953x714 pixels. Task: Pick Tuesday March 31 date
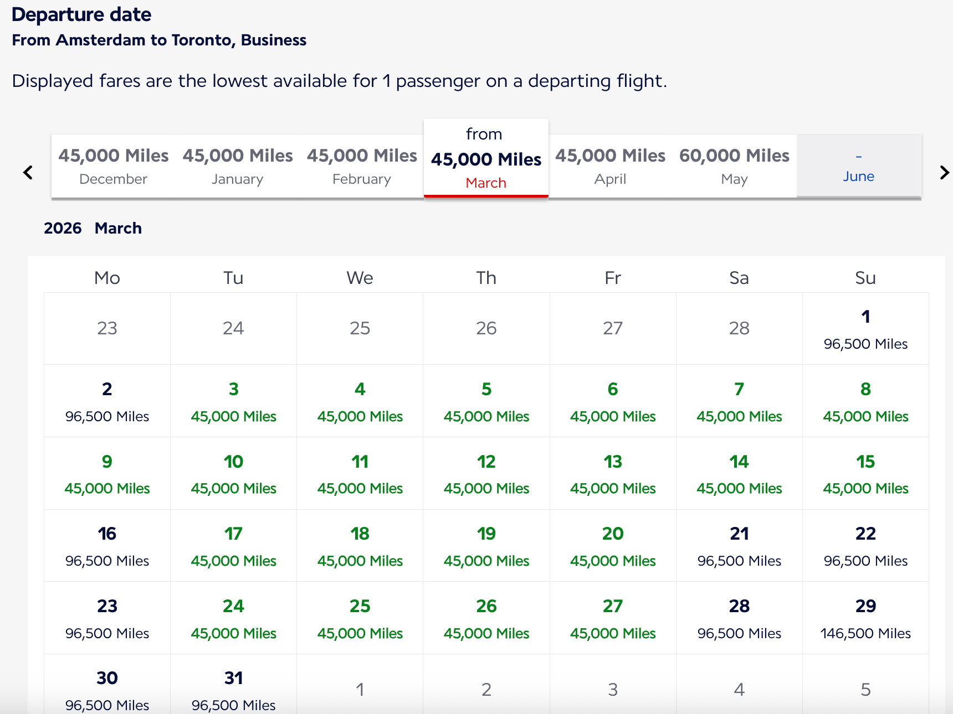click(x=233, y=689)
